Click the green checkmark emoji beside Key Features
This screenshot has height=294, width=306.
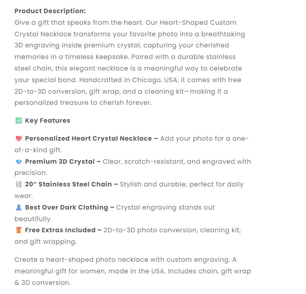[18, 121]
